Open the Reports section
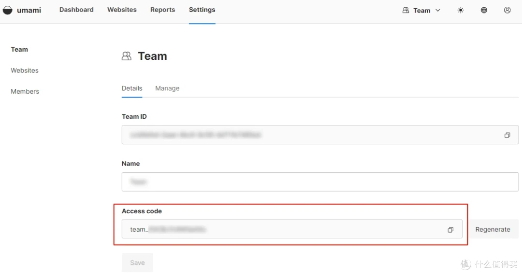Screen dimensions: 522x275 [163, 10]
